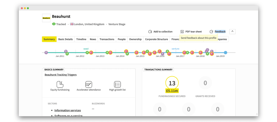Click the BASICS SUMMARY panel heading
The width and height of the screenshot is (277, 122).
54,70
